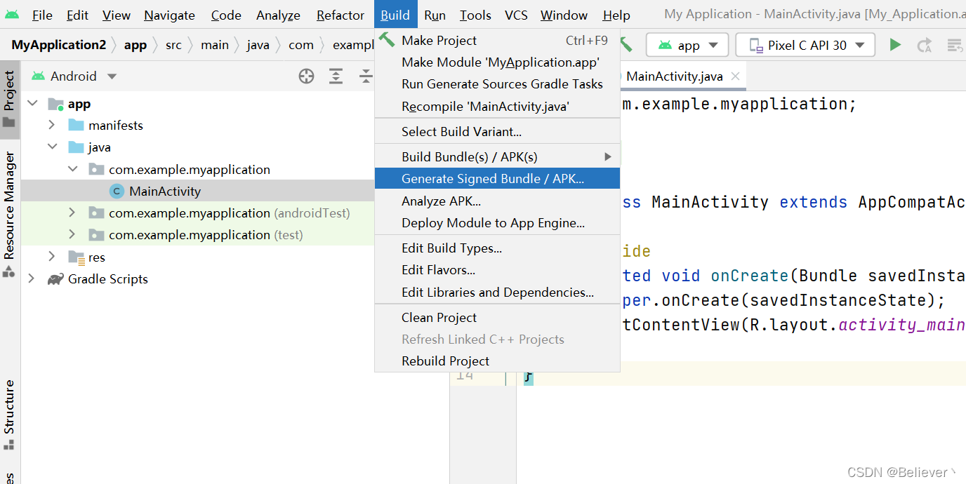The image size is (966, 484).
Task: Choose Make Module 'MyApplication.app'
Action: [x=497, y=62]
